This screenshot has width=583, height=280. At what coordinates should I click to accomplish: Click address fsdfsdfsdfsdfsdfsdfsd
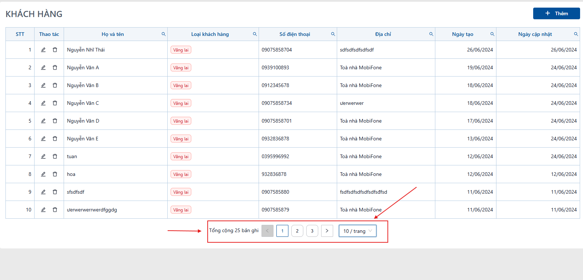click(x=363, y=192)
